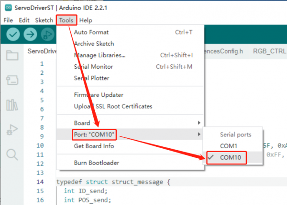Open the Sketch menu
The width and height of the screenshot is (287, 205).
(44, 20)
